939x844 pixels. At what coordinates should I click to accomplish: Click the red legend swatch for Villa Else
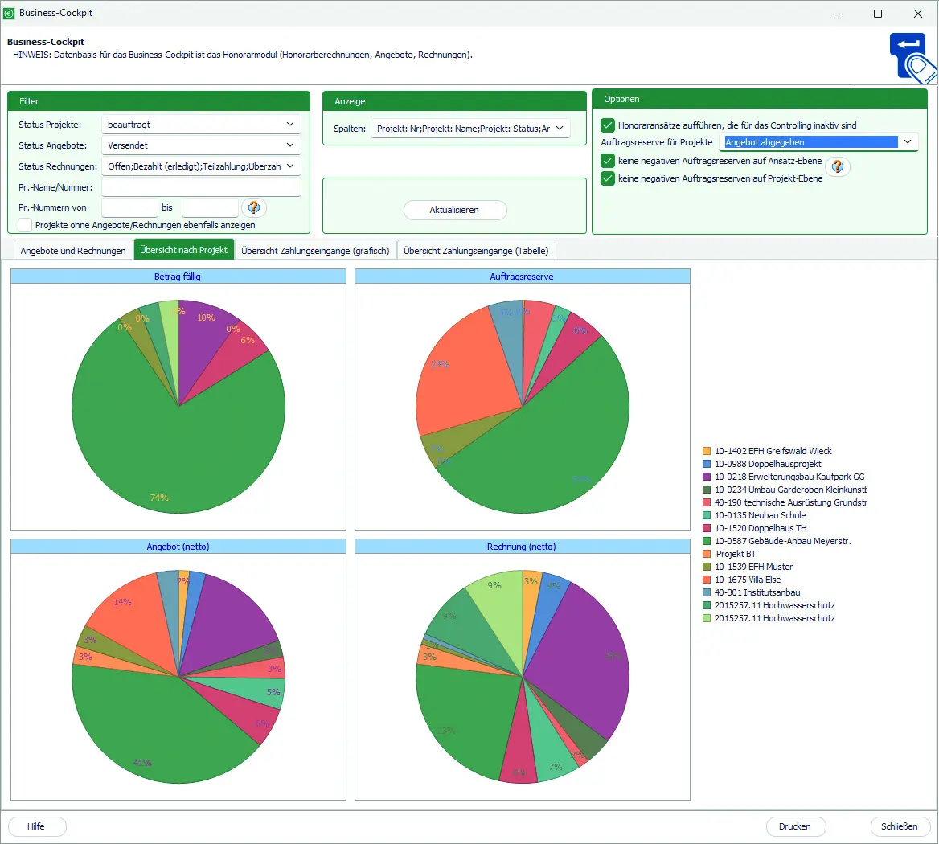tap(707, 580)
